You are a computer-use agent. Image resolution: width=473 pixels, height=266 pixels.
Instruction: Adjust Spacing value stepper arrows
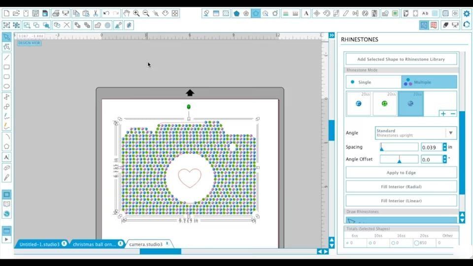click(444, 147)
